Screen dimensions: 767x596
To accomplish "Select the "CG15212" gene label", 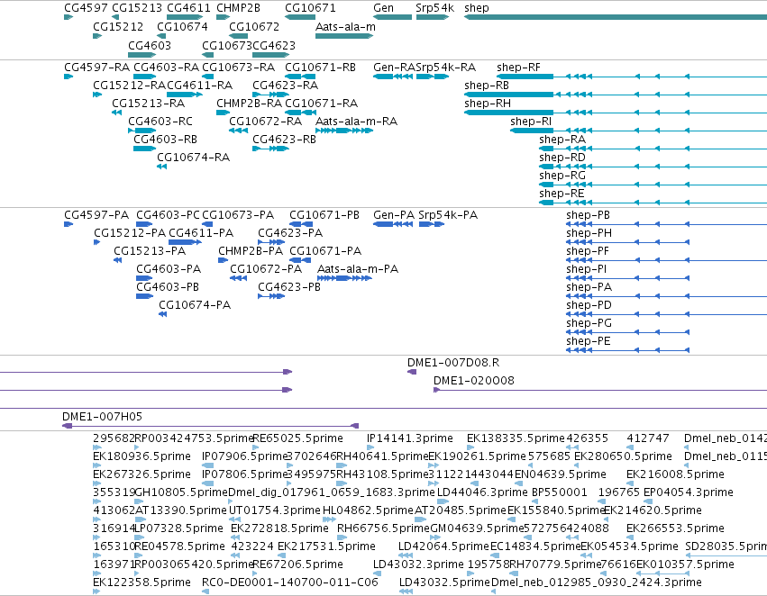I will [x=118, y=27].
